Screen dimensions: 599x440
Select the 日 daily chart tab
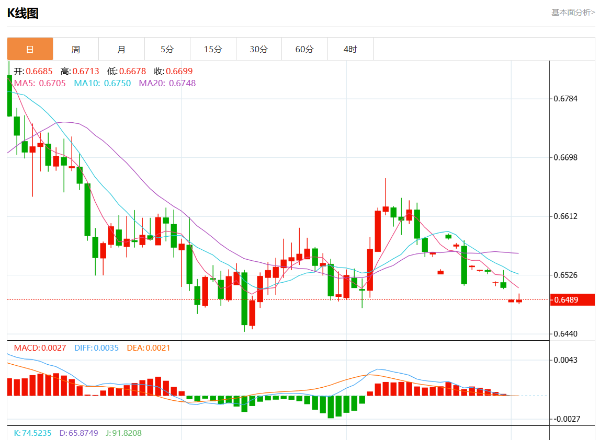pos(30,49)
